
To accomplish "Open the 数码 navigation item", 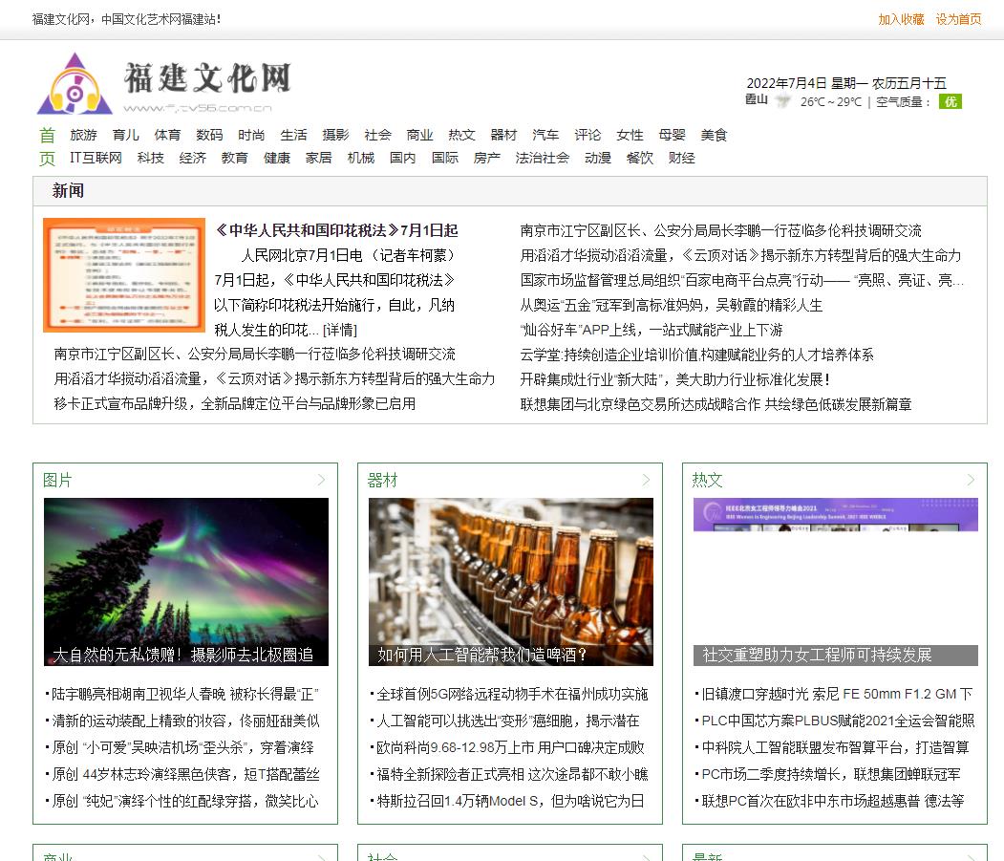I will [209, 135].
